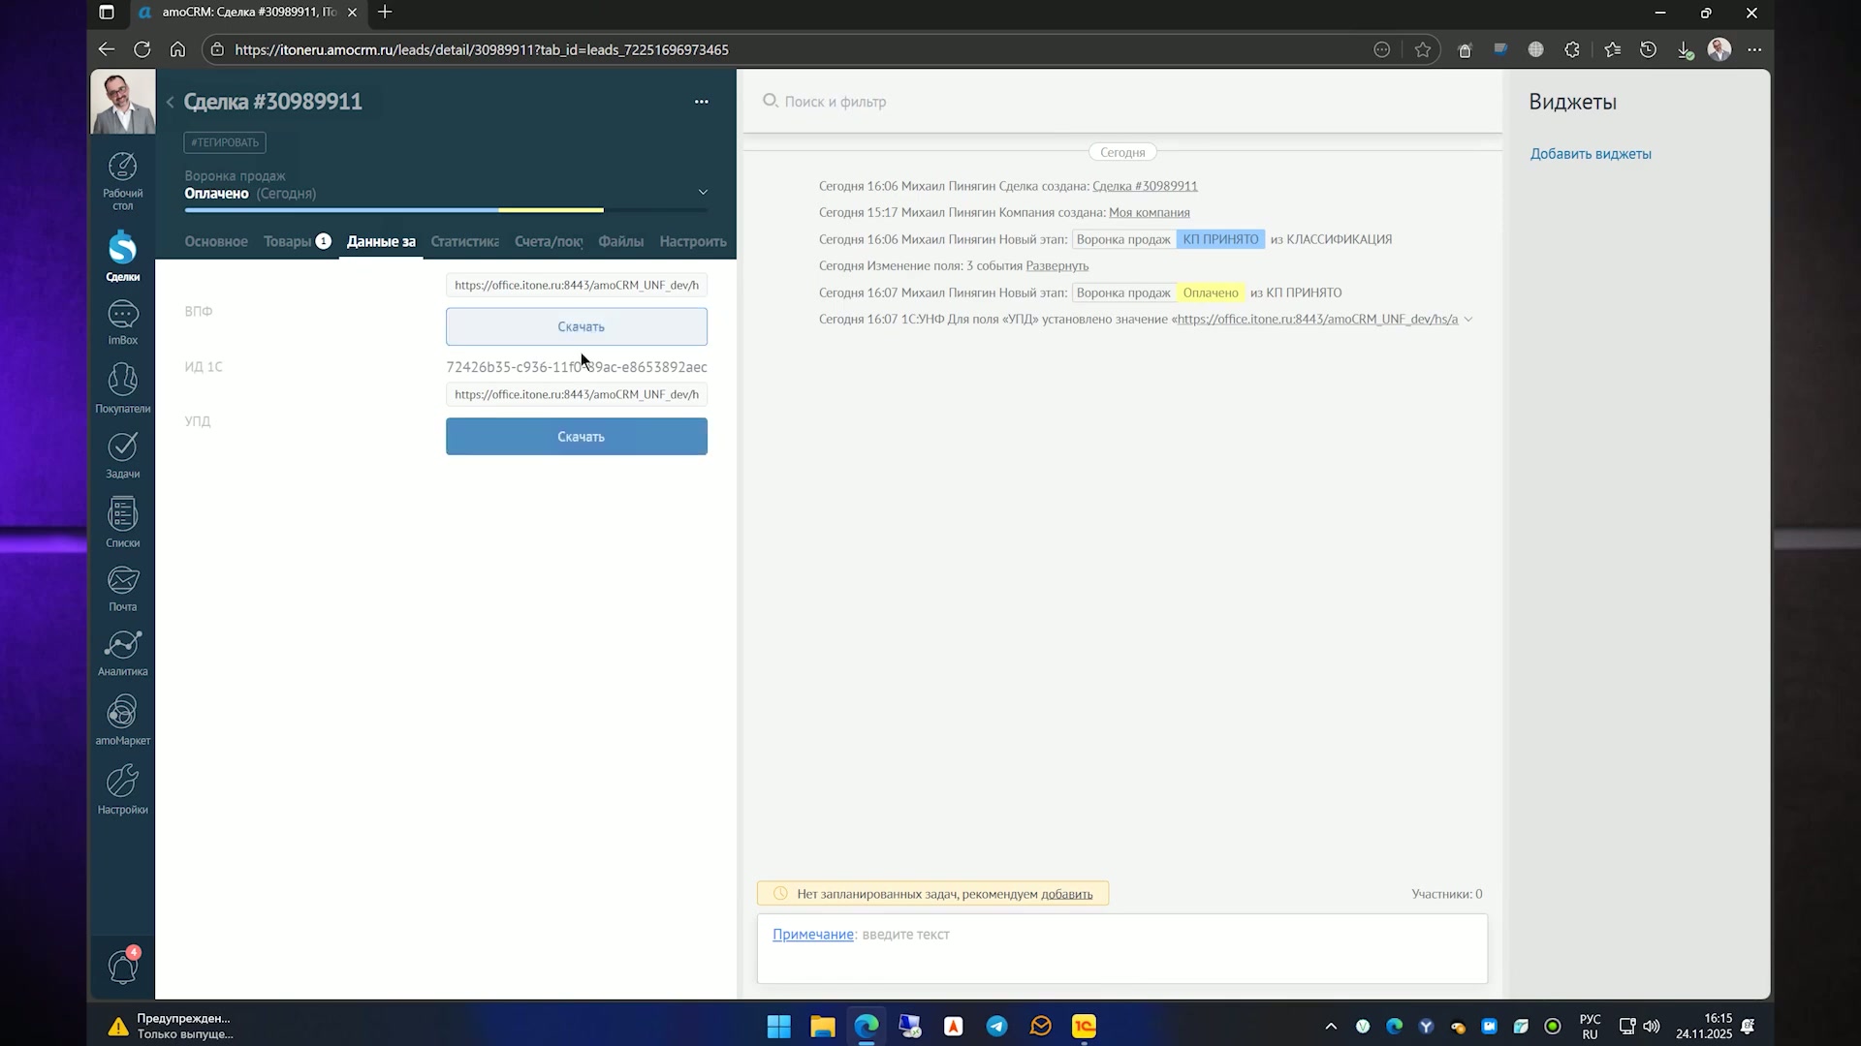Open browser extensions puzzle icon
This screenshot has width=1861, height=1046.
click(1571, 49)
